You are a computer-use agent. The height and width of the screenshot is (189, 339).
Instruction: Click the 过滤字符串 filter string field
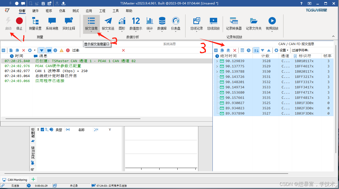pyautogui.click(x=321, y=50)
